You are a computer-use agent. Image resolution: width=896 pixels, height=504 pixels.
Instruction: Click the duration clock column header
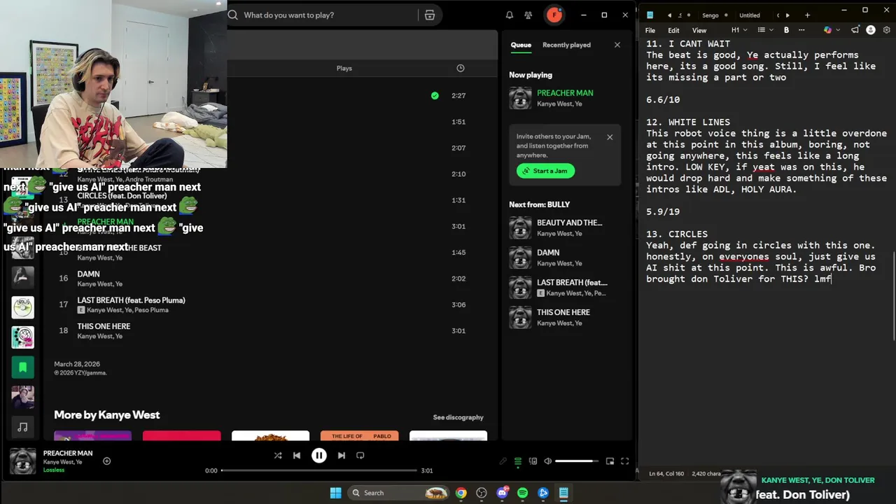[x=461, y=68]
